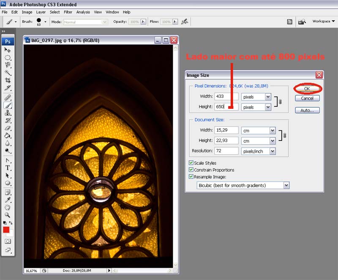Select the Crop tool
The height and width of the screenshot is (280, 338).
(8, 80)
